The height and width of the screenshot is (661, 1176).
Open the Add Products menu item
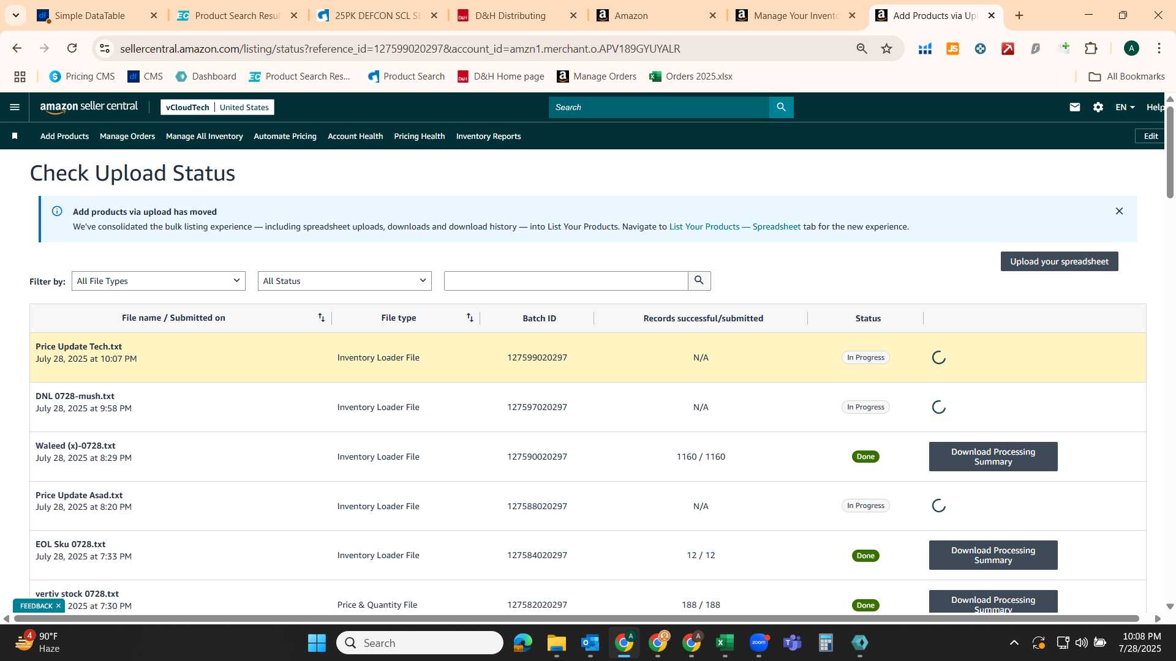[64, 136]
